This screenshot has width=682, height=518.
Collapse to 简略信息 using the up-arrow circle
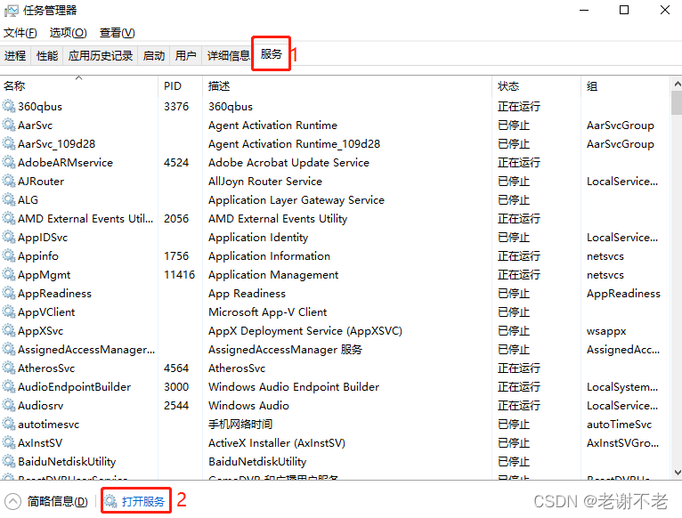pyautogui.click(x=13, y=501)
